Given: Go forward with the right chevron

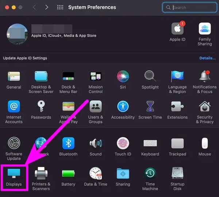Looking at the screenshot, I should (47, 7).
